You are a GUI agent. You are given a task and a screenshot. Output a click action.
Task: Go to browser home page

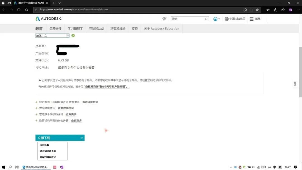click(26, 10)
